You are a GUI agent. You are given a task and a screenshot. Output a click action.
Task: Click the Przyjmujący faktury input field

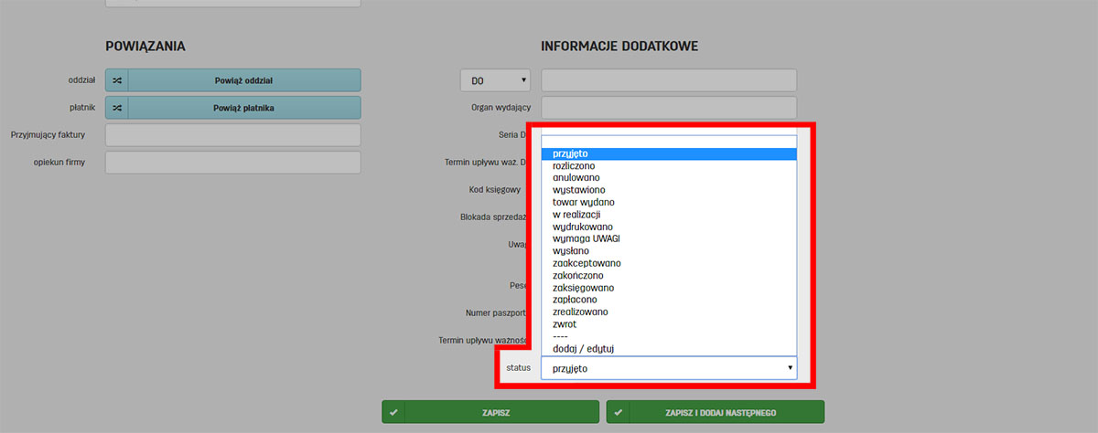pyautogui.click(x=233, y=135)
